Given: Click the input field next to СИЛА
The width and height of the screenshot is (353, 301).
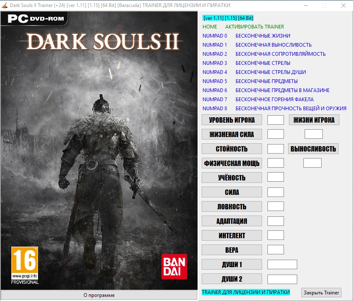Looking at the screenshot, I should click(x=275, y=192).
